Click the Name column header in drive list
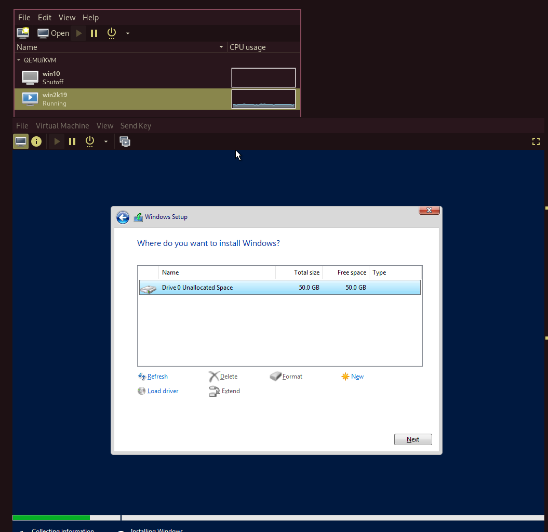 (217, 273)
